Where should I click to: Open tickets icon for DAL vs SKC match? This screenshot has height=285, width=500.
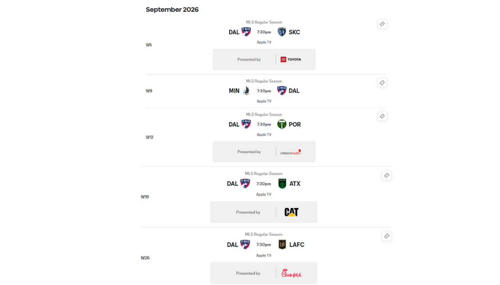tap(382, 24)
